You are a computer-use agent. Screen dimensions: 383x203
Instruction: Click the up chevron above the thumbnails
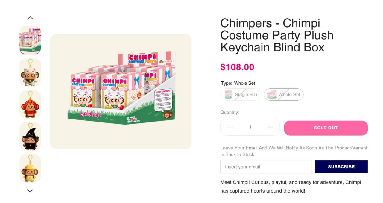pos(30,18)
